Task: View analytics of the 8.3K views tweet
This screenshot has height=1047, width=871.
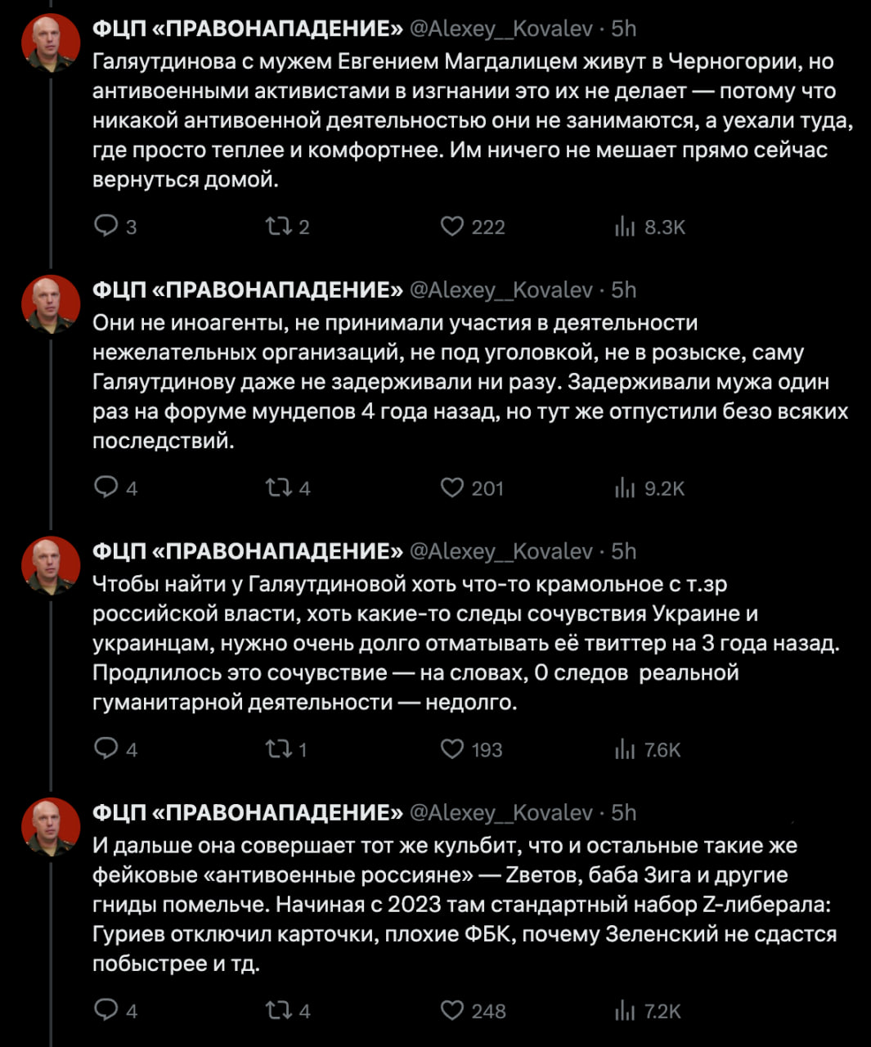Action: (x=625, y=227)
